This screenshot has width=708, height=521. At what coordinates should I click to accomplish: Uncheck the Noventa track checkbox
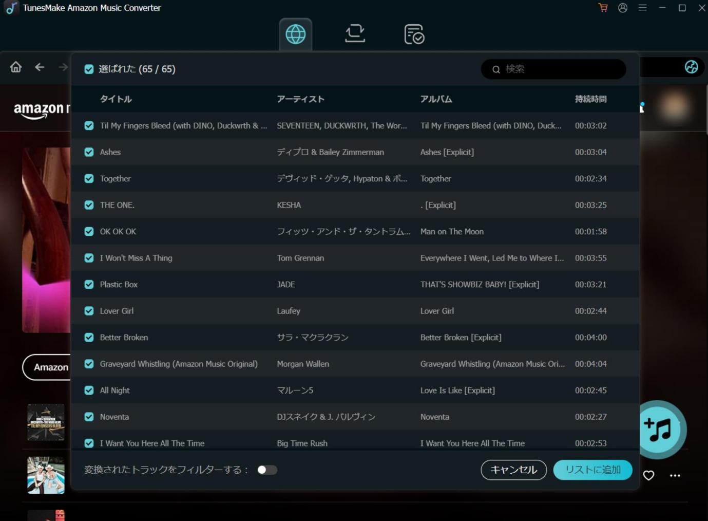click(x=89, y=417)
